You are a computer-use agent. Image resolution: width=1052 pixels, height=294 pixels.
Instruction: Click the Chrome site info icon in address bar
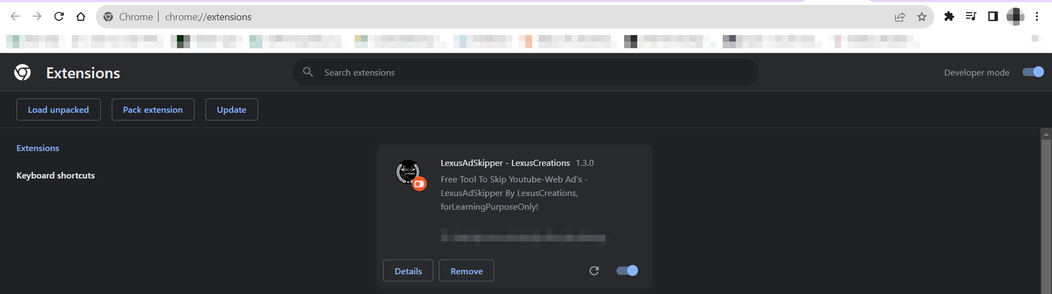pyautogui.click(x=108, y=17)
